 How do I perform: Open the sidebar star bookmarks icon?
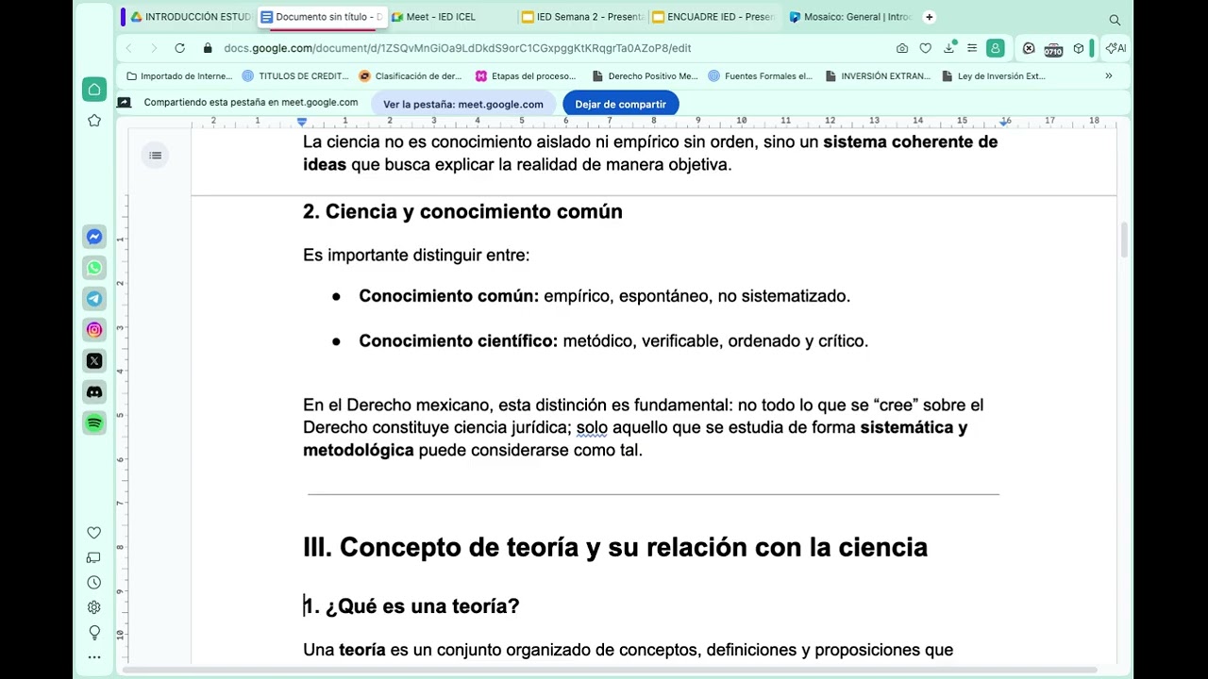click(94, 121)
